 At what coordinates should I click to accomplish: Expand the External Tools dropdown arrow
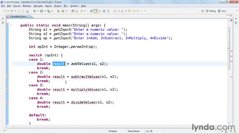[52, 11]
